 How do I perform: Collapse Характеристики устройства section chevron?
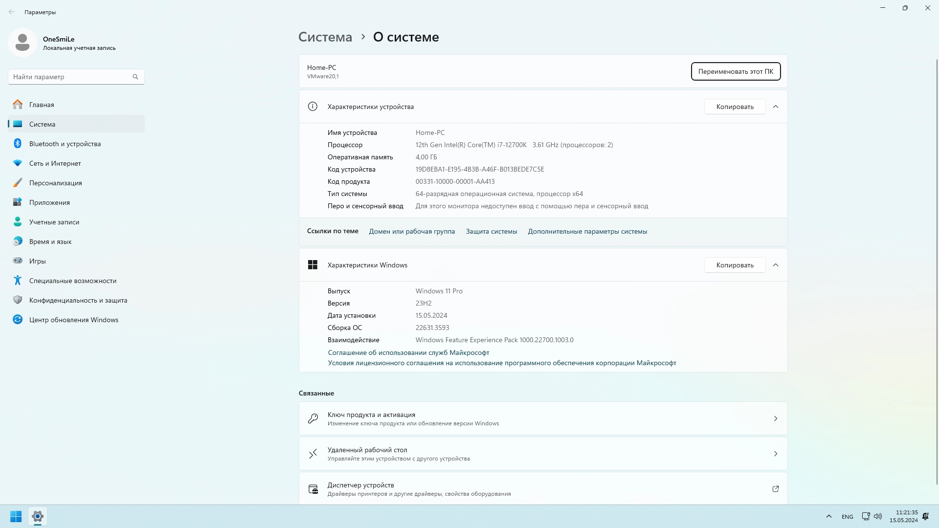pyautogui.click(x=776, y=107)
